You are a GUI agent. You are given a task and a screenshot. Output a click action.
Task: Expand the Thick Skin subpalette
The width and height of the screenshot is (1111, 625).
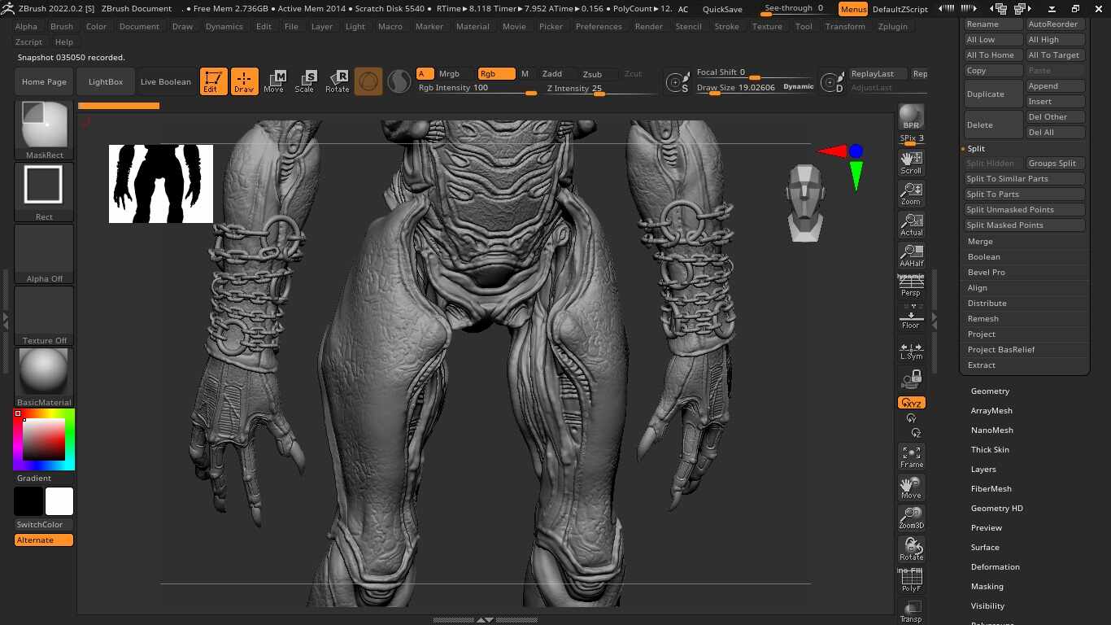(990, 449)
